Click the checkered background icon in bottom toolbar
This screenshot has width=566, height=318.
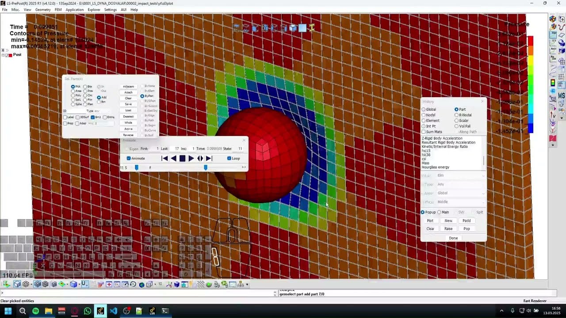pyautogui.click(x=201, y=284)
